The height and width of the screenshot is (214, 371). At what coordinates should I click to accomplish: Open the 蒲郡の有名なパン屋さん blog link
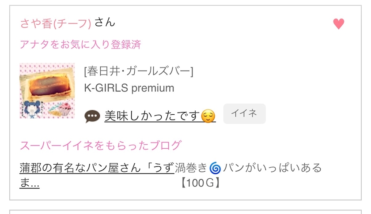[97, 168]
